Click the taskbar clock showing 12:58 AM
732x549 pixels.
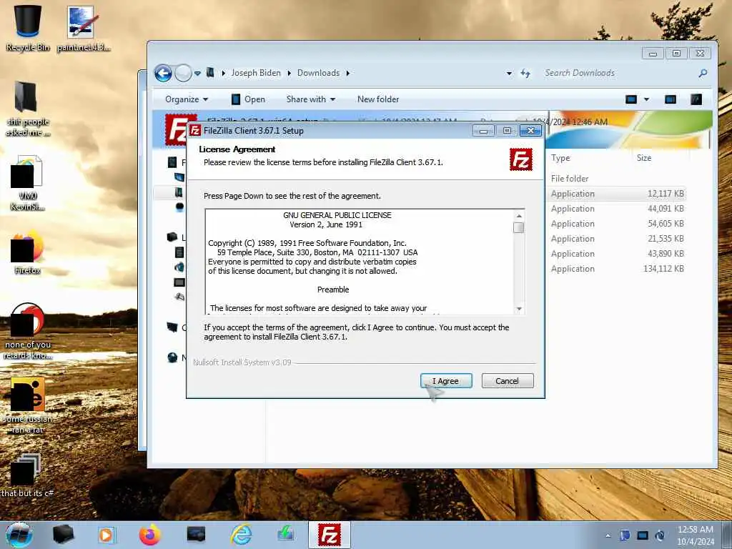695,535
